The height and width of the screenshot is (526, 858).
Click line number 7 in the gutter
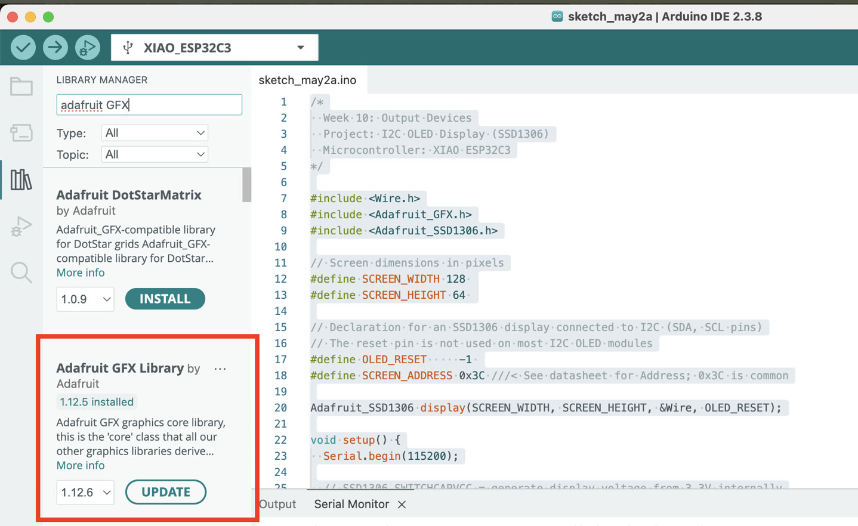[x=283, y=199]
